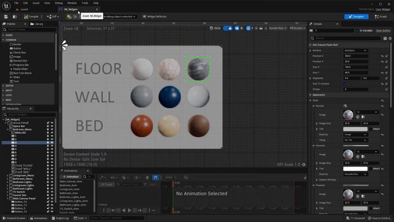Collapse the Appearance section
394x222 pixels.
310,95
